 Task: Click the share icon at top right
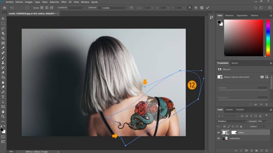(270, 8)
